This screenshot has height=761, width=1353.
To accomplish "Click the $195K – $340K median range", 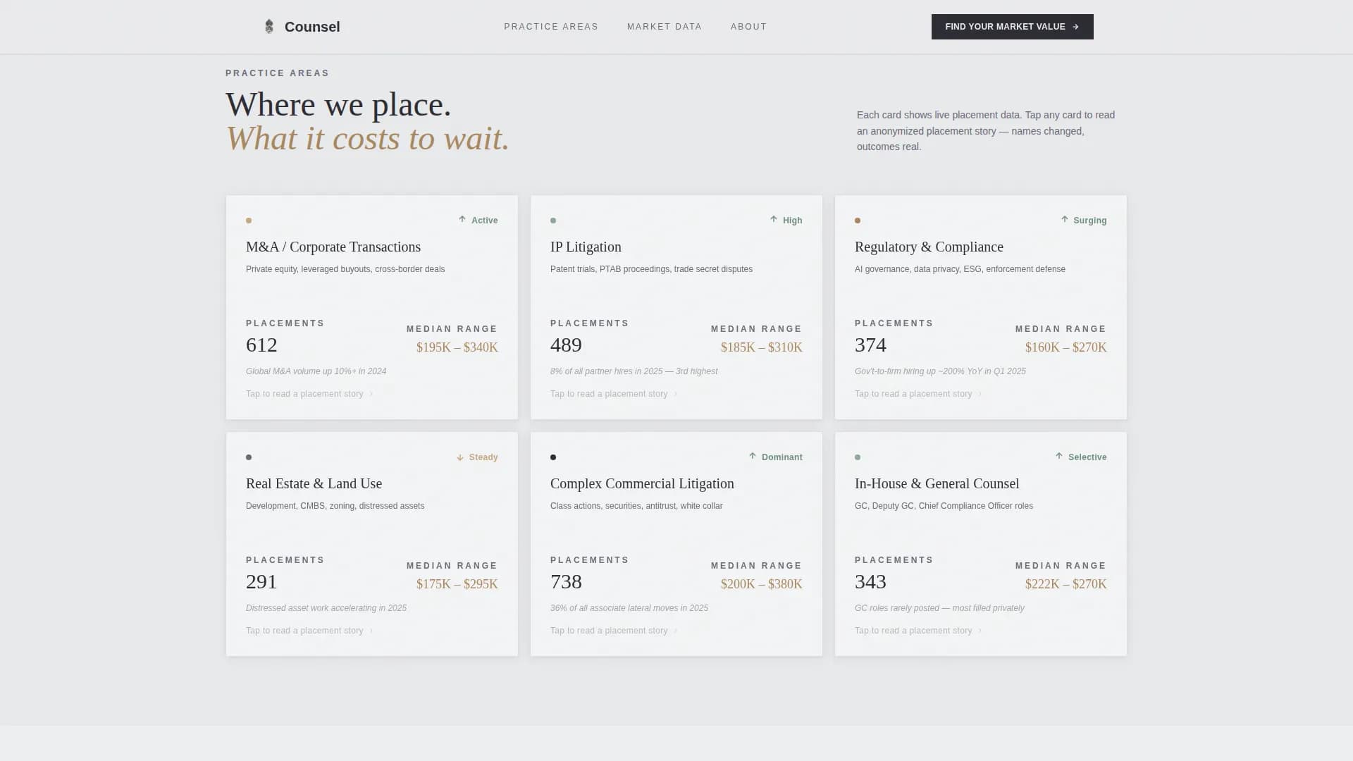I will 457,347.
